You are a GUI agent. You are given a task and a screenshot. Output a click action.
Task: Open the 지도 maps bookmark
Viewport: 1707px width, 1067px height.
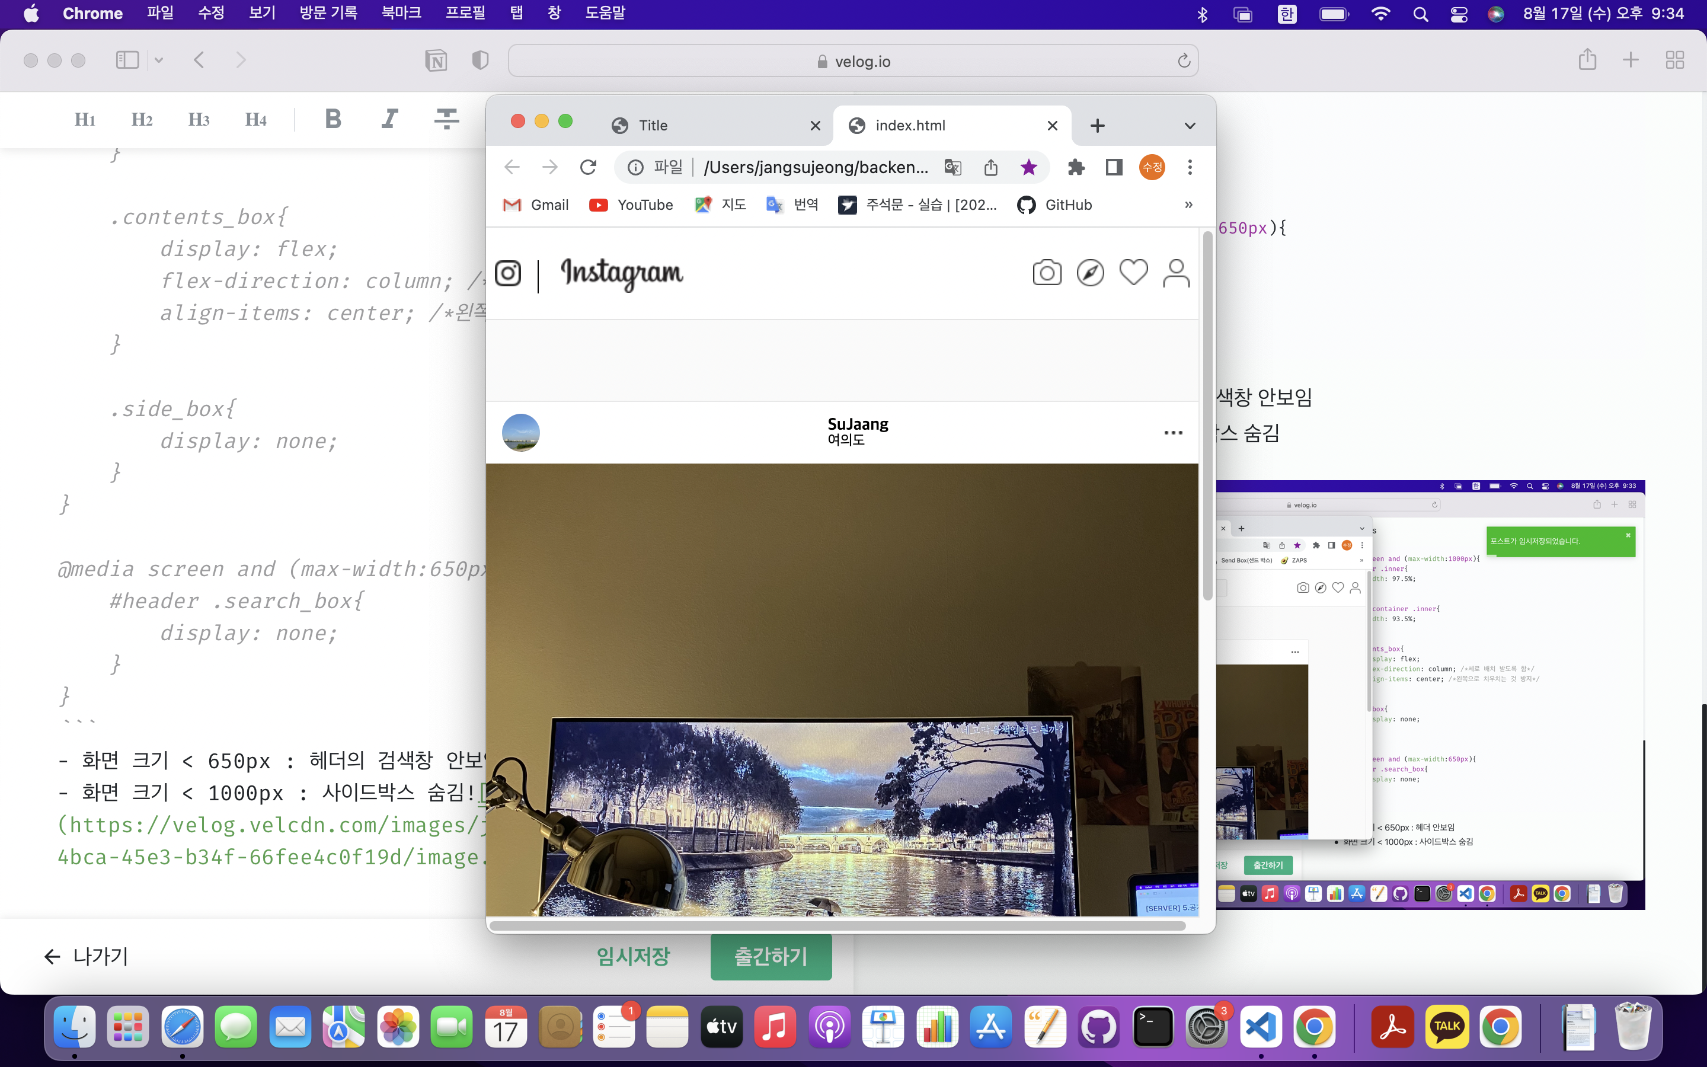tap(720, 205)
